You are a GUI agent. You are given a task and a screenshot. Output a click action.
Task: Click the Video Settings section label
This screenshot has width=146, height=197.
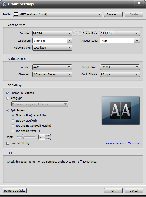click(17, 25)
